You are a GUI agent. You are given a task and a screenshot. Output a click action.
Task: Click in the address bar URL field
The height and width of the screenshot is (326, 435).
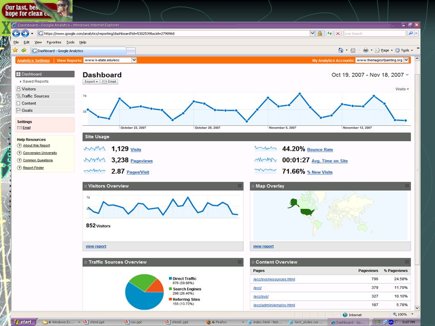174,34
